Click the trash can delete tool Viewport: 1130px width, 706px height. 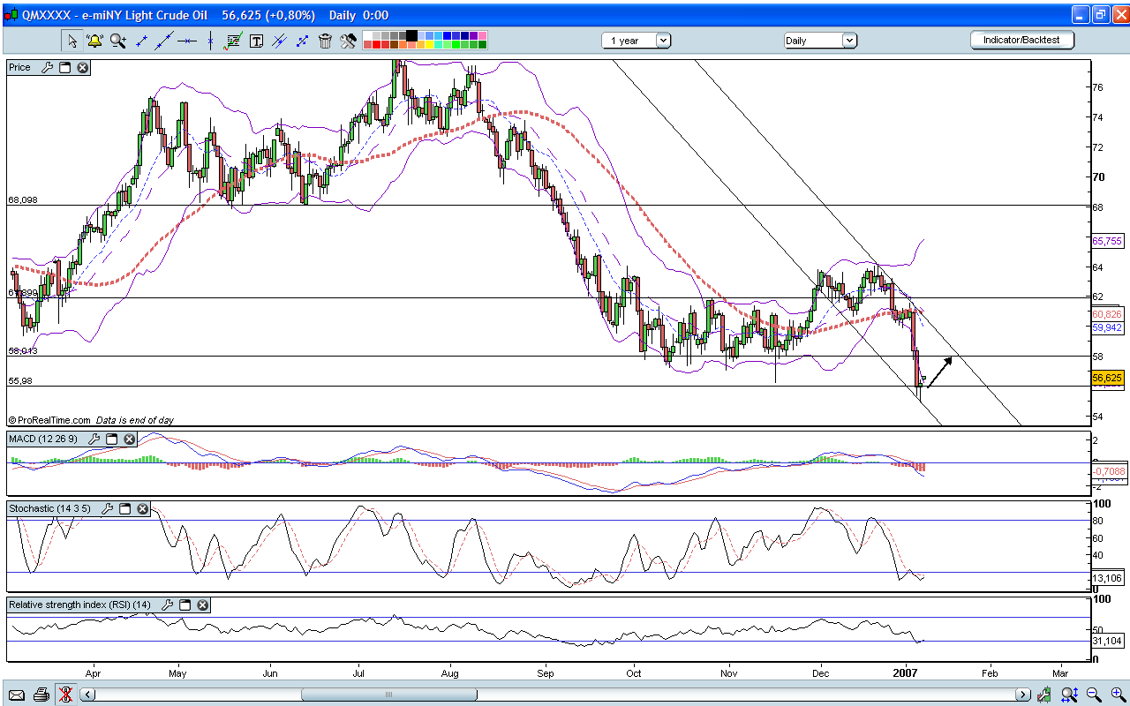pyautogui.click(x=325, y=41)
